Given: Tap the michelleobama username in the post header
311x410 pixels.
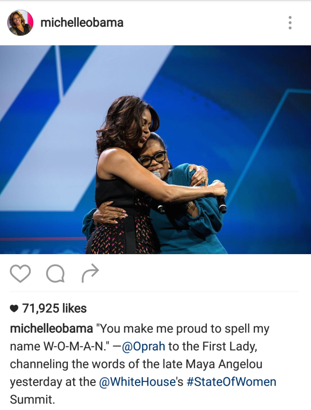Looking at the screenshot, I should (x=82, y=23).
